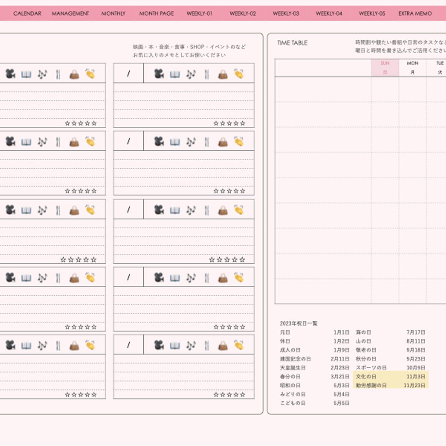Choose clapping hands icon in third right-column card
Screen dimensions: 446x446
pos(239,209)
